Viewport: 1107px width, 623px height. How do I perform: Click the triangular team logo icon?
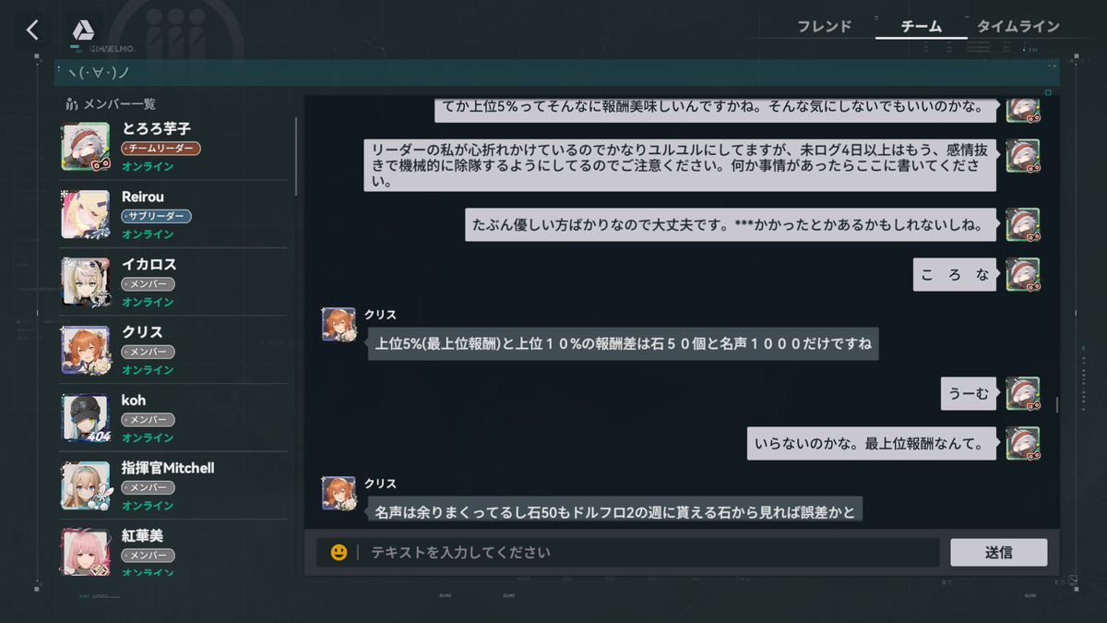coord(83,30)
